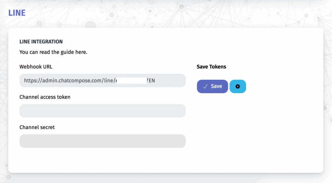Click the "EN" suffix of the webhook URL
Screen dimensions: 332x183
[152, 81]
